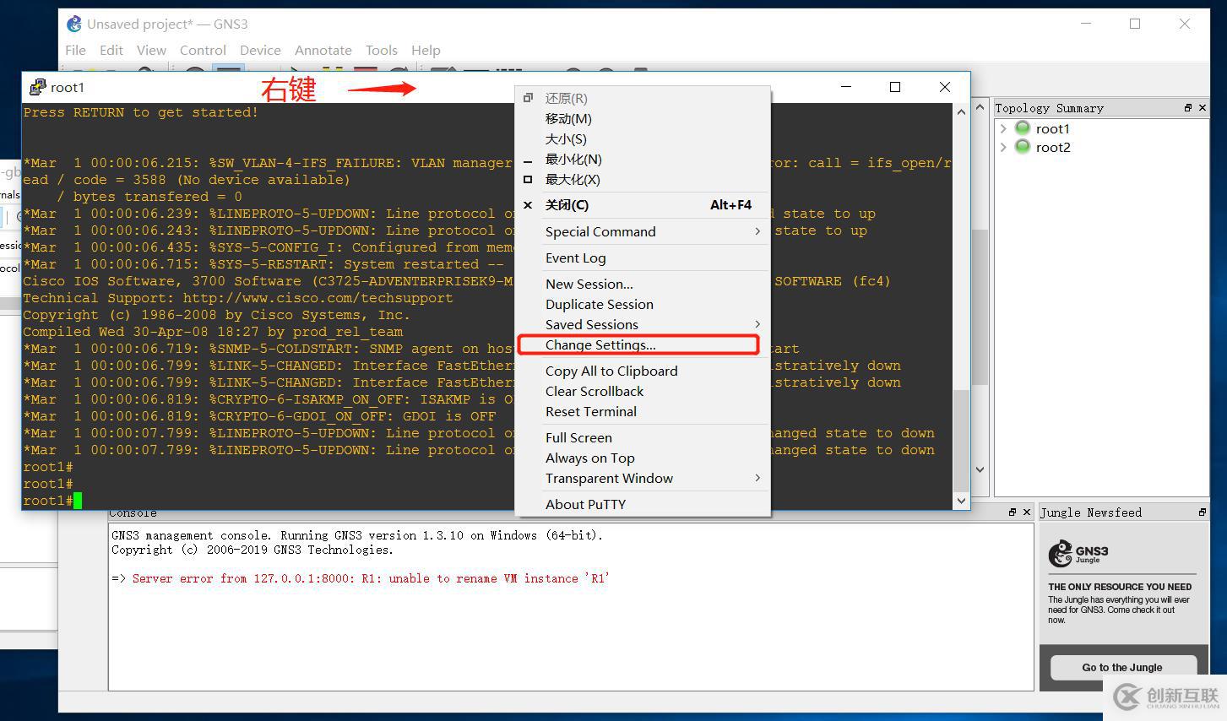Click the dash icon beside 最小化(N)
Image resolution: width=1227 pixels, height=721 pixels.
[528, 160]
